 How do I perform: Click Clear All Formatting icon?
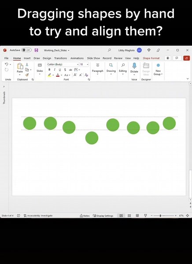pyautogui.click(x=86, y=75)
